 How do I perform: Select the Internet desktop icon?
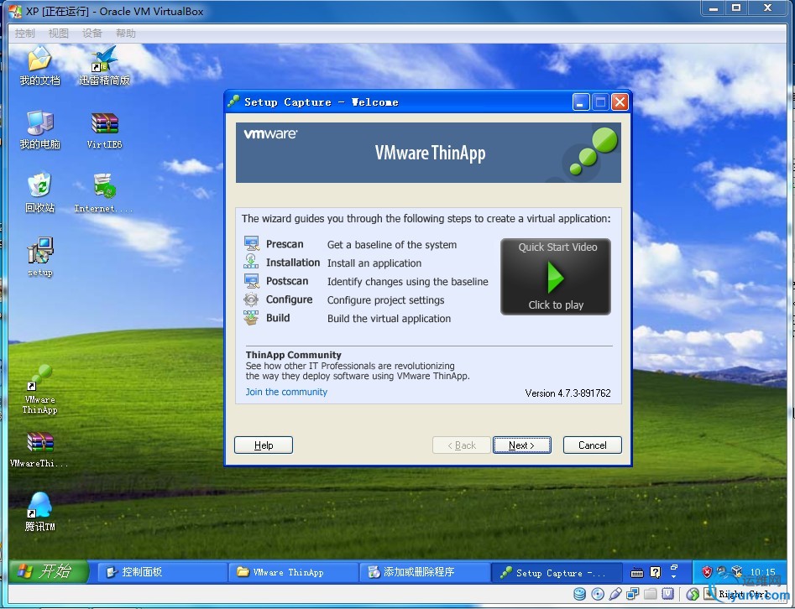point(104,194)
